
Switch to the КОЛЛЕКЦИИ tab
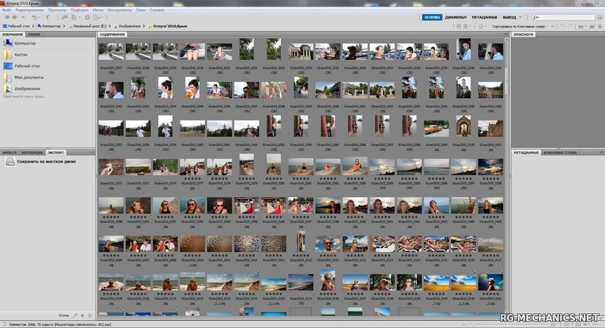33,153
